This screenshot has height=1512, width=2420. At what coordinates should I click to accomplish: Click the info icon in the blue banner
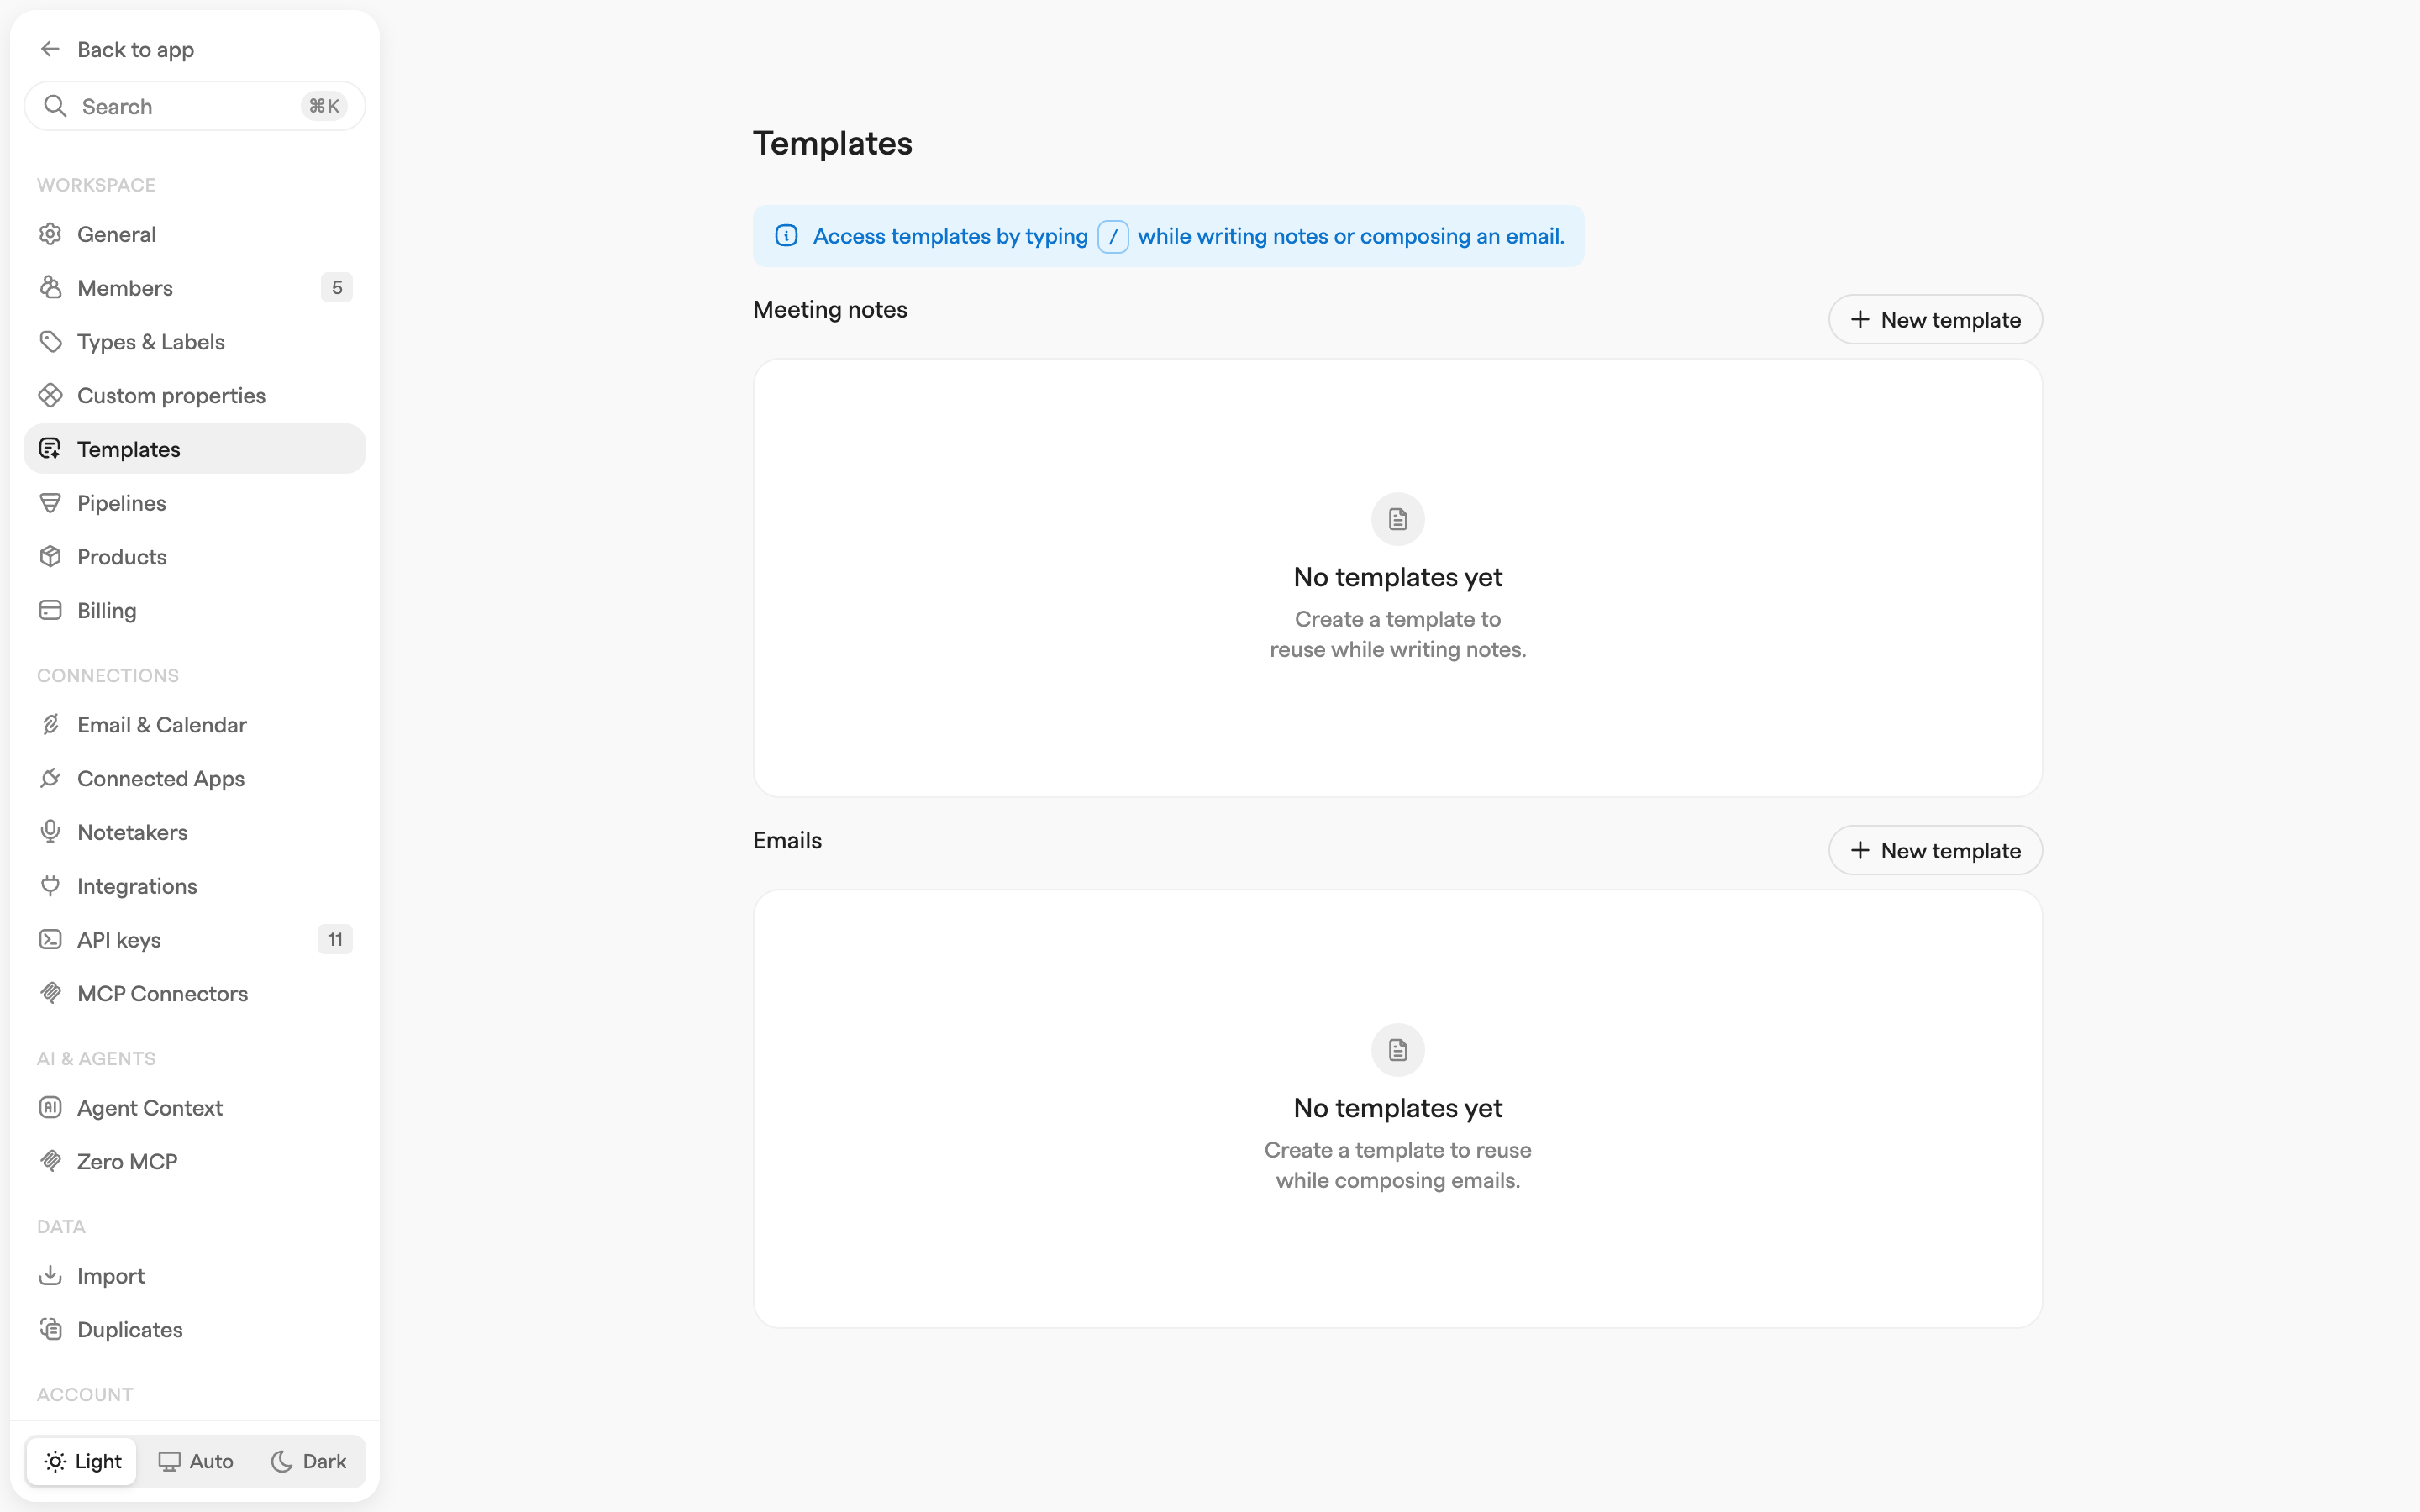pyautogui.click(x=786, y=236)
